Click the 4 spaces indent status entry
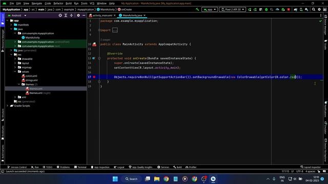 click(x=310, y=171)
